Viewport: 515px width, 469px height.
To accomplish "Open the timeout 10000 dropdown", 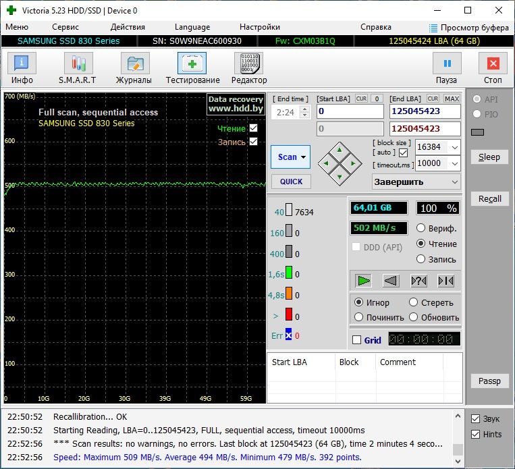I will [454, 163].
